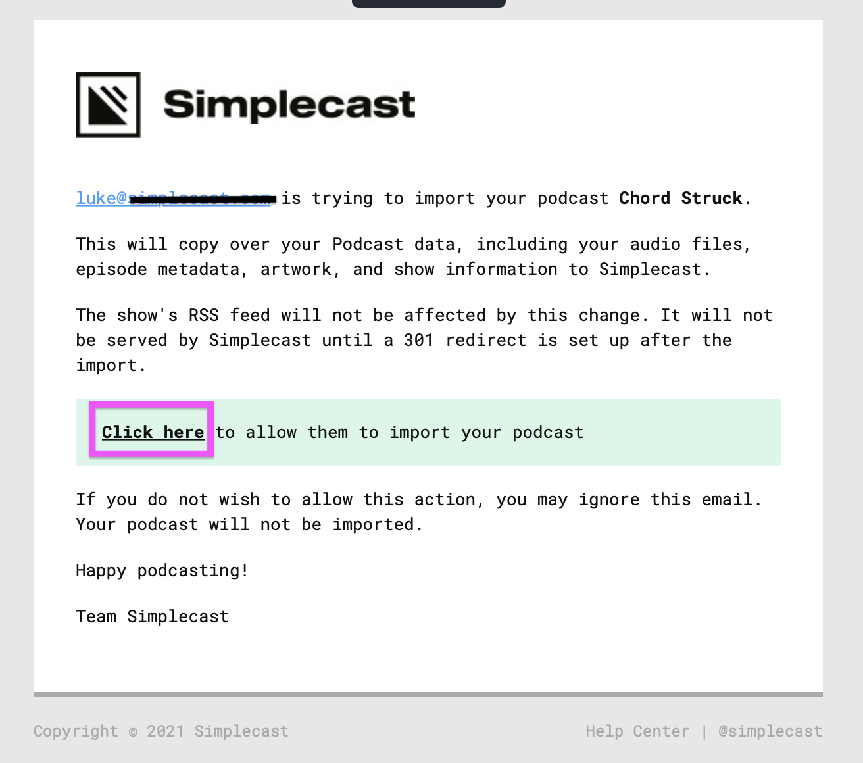The width and height of the screenshot is (863, 763).
Task: Click the Copyright 2021 Simplecast footer text
Action: (x=161, y=731)
